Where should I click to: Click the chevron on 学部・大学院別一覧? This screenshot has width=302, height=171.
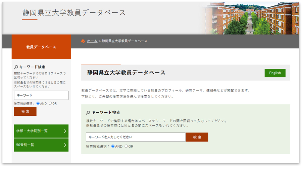65,131
